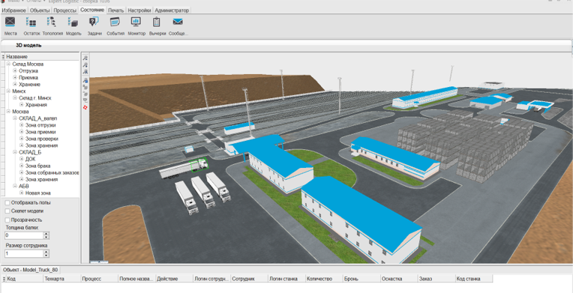Screen dimensions: 573x293
Task: Expand the Отгрузка tree node
Action: tap(15, 71)
